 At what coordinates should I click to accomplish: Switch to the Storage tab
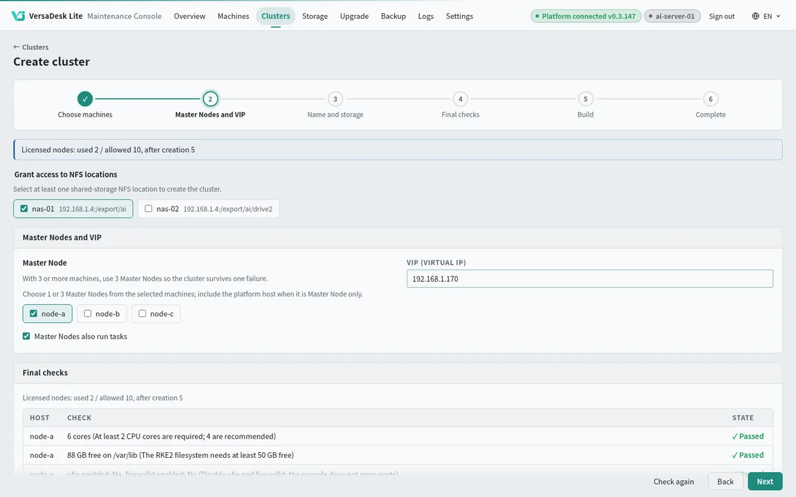[x=315, y=16]
